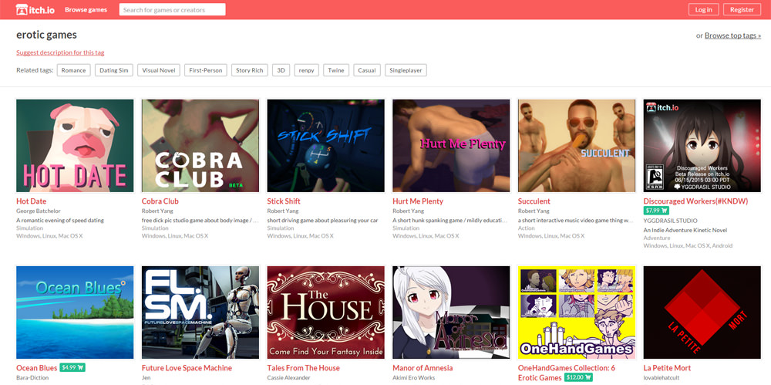Viewport: 771px width, 385px height.
Task: Click the OneHandGames Collection title link
Action: click(567, 372)
